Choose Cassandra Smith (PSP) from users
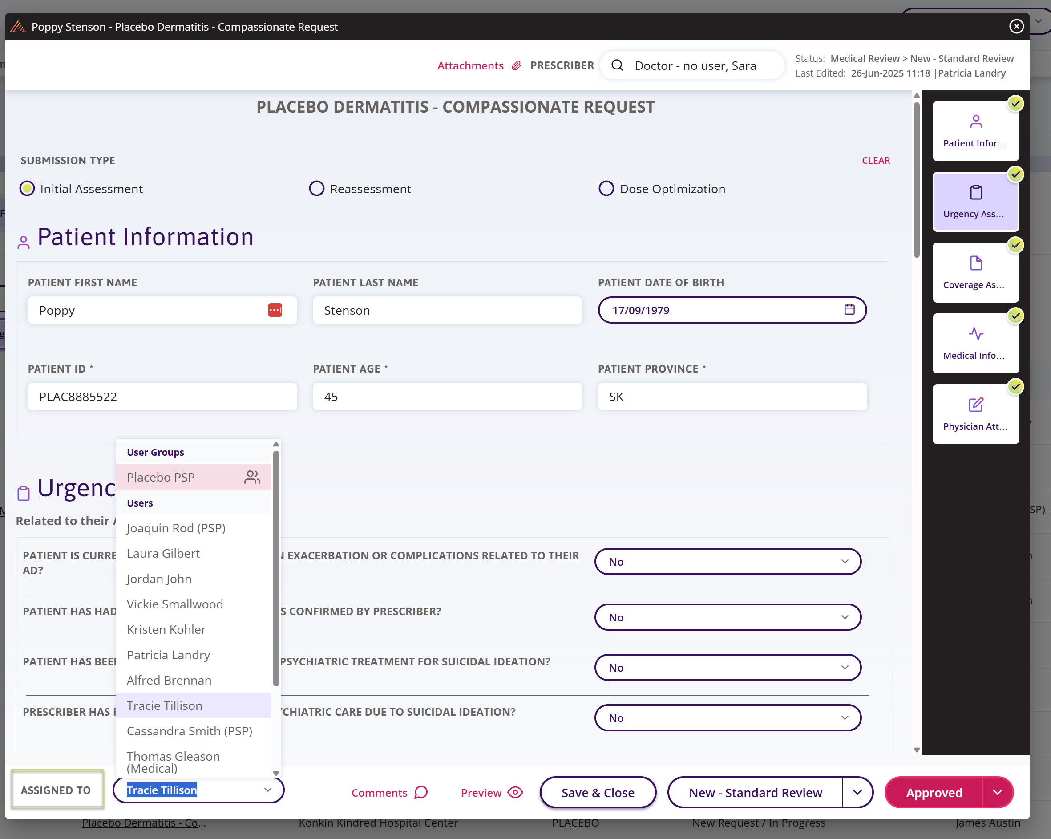Image resolution: width=1051 pixels, height=839 pixels. pyautogui.click(x=194, y=731)
